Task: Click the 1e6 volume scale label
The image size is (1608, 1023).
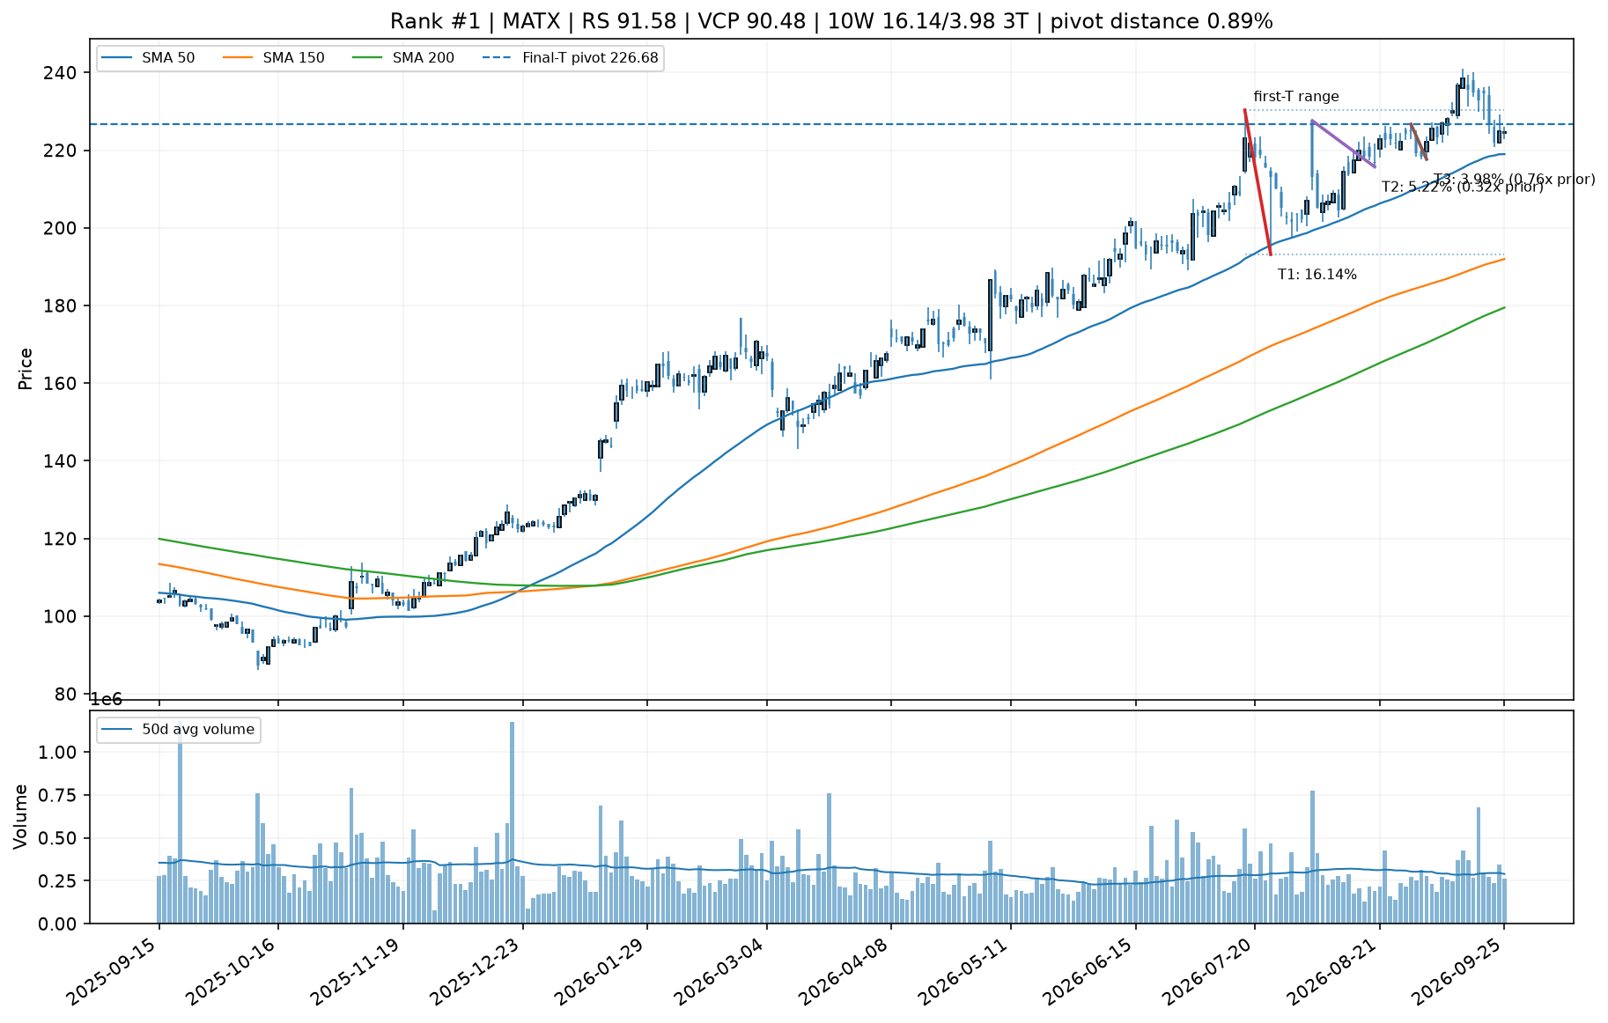Action: click(x=107, y=700)
